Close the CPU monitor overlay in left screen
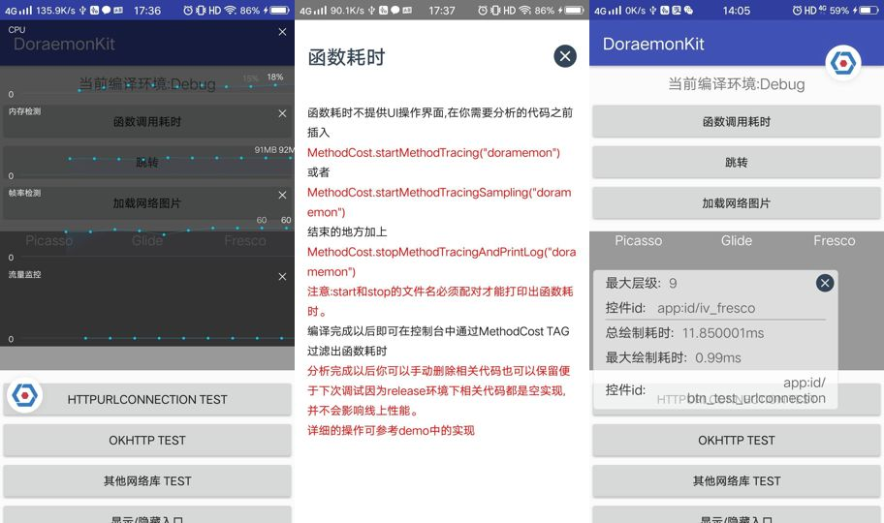Image resolution: width=884 pixels, height=523 pixels. click(282, 32)
